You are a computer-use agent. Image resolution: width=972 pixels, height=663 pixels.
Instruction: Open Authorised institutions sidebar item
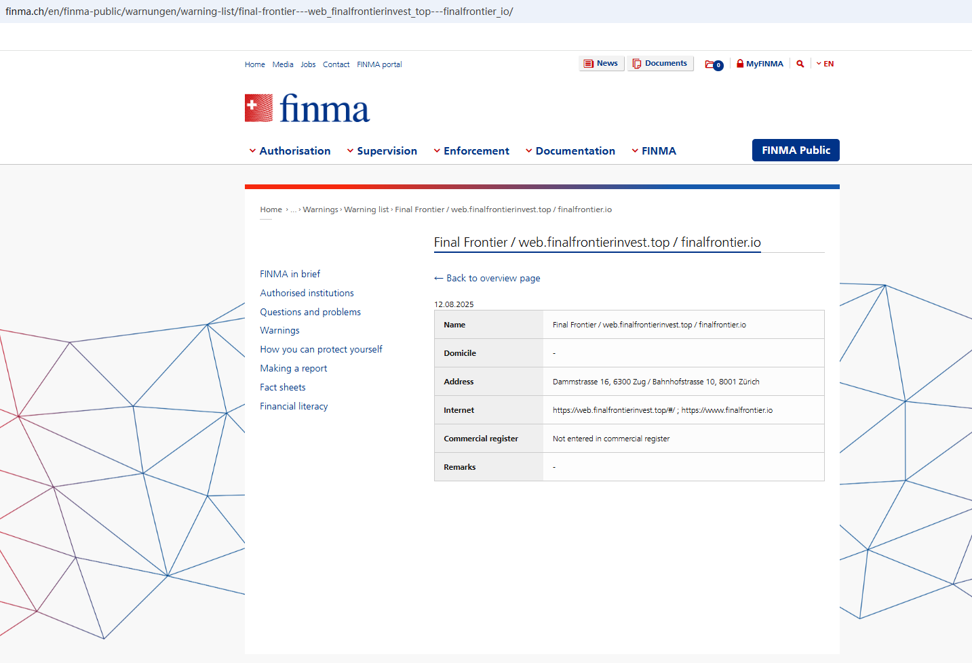tap(307, 293)
